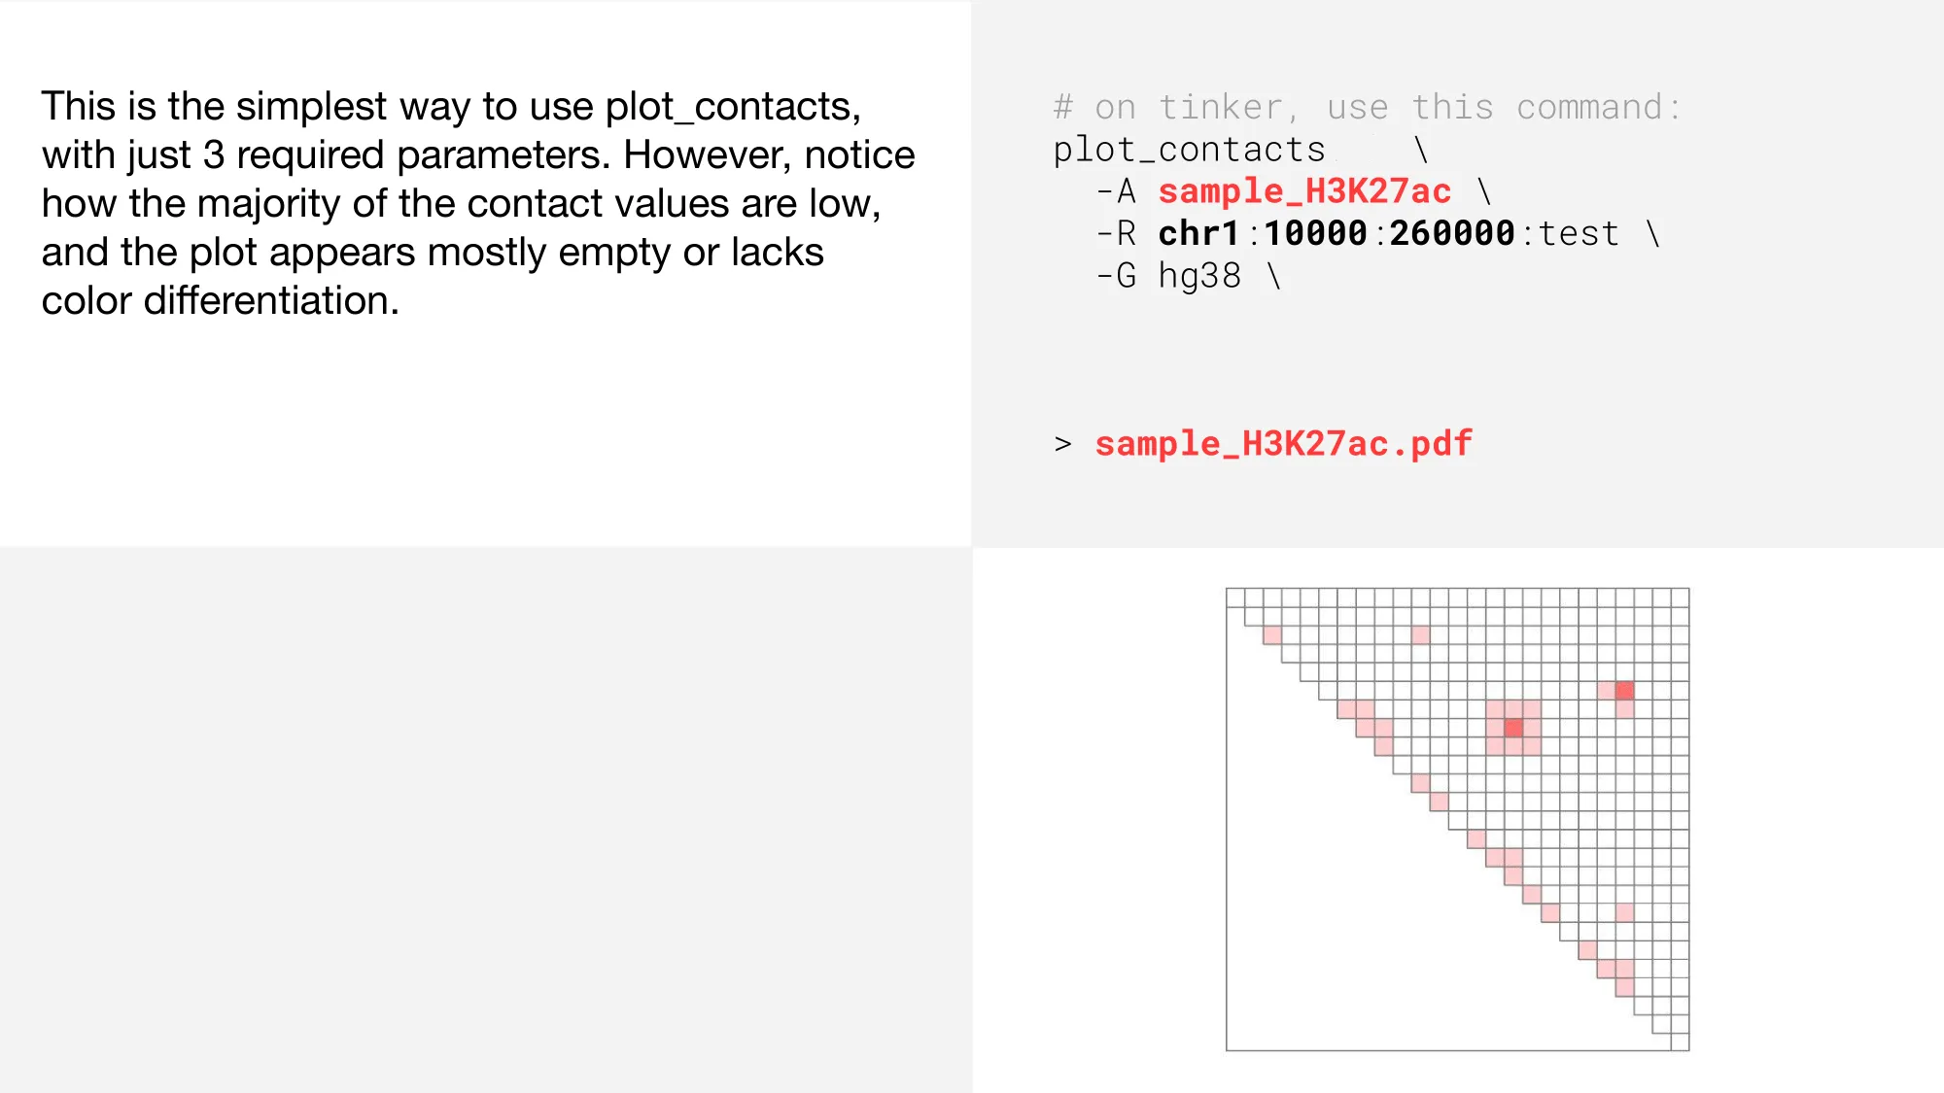The height and width of the screenshot is (1093, 1944).
Task: Click the gray comment line about tinker
Action: (x=1368, y=107)
